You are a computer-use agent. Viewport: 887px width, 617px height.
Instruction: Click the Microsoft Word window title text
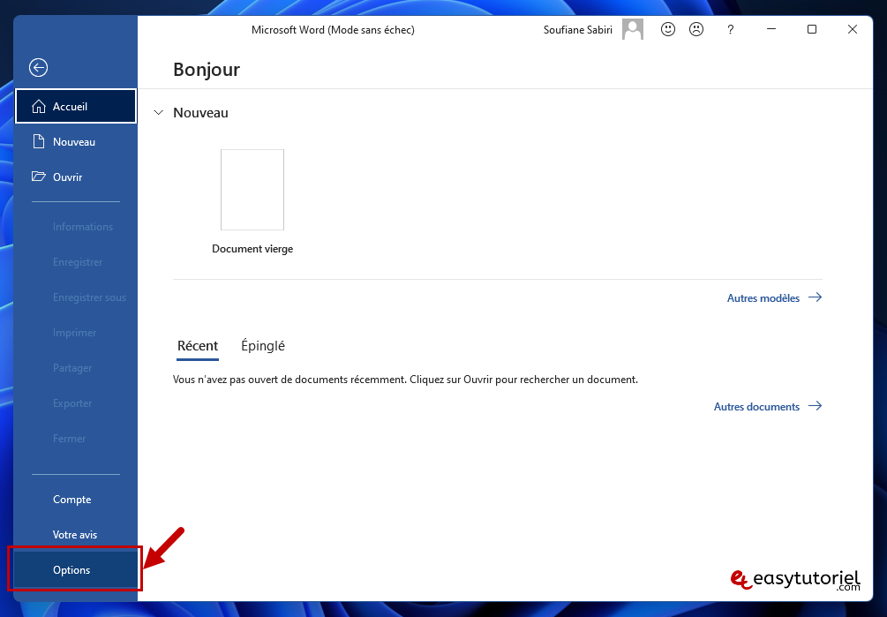tap(333, 30)
